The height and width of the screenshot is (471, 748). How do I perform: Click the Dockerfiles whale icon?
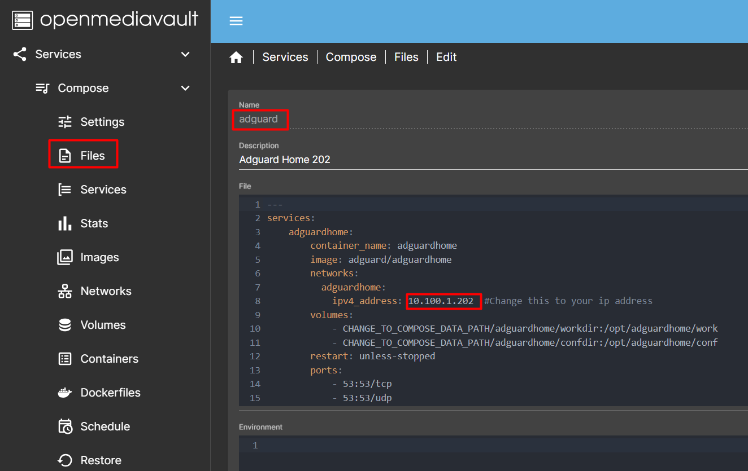65,393
